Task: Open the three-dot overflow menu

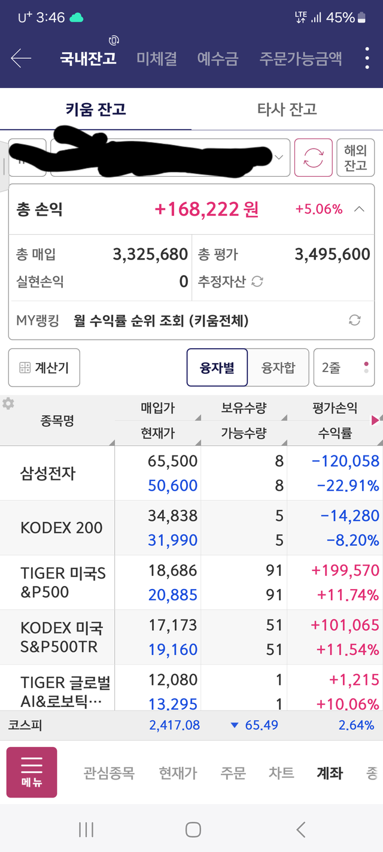Action: point(367,58)
